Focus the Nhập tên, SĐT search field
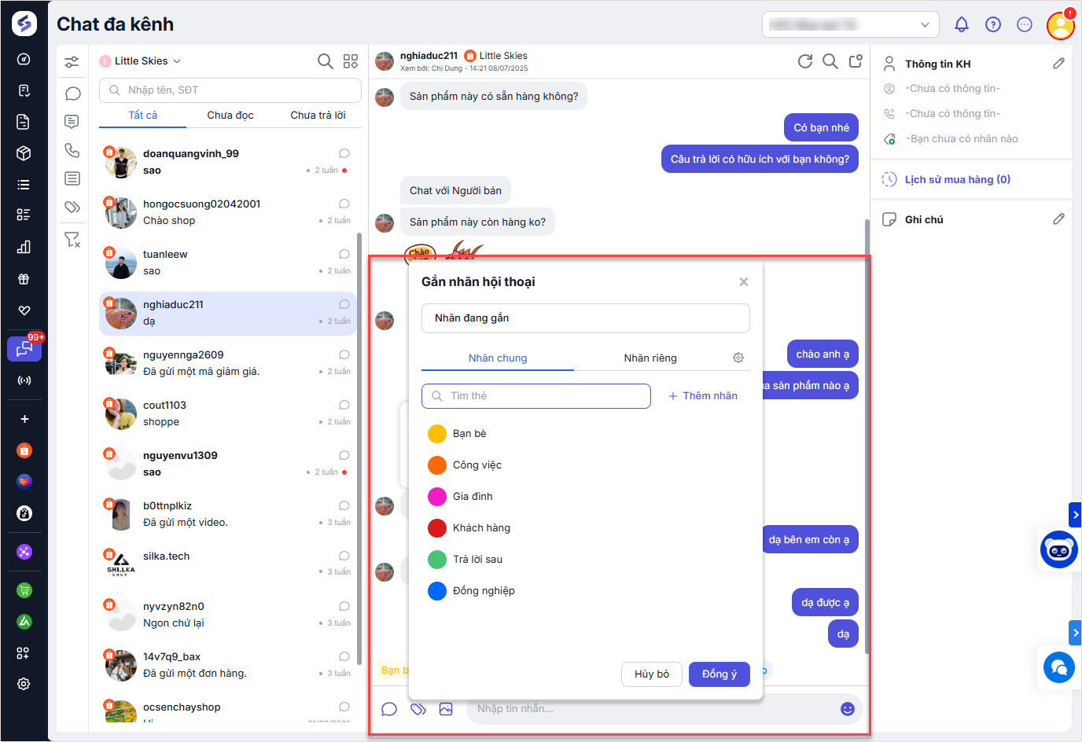Screen dimensions: 1082x742 click(x=230, y=90)
